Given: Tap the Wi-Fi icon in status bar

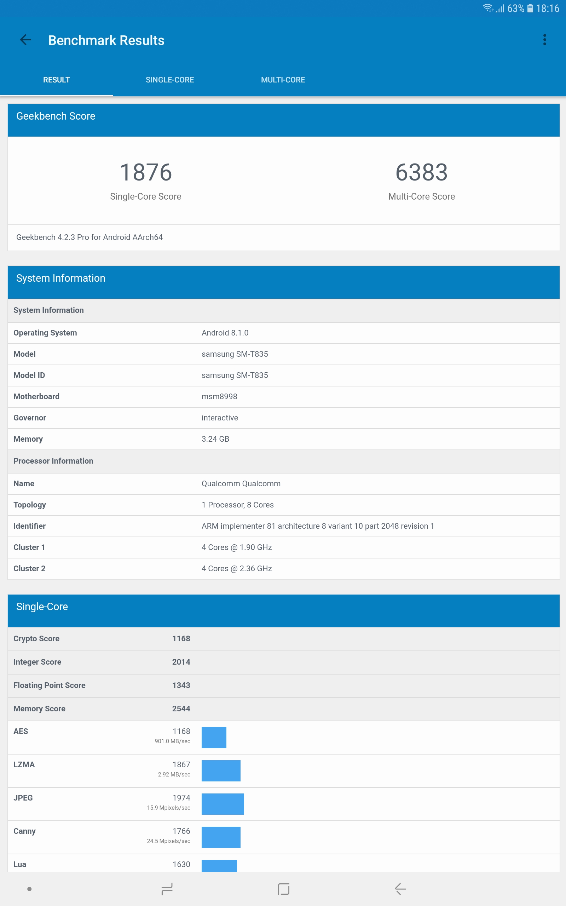Looking at the screenshot, I should click(x=487, y=8).
